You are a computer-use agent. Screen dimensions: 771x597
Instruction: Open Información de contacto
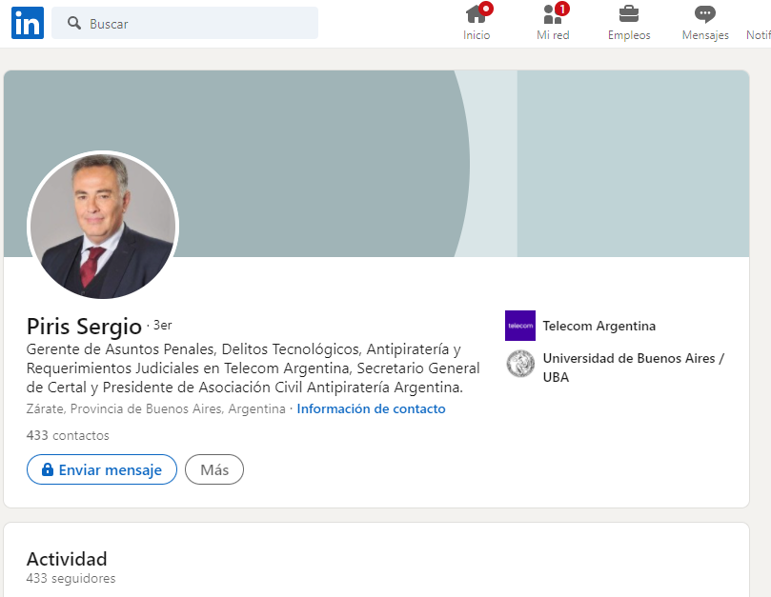coord(371,408)
